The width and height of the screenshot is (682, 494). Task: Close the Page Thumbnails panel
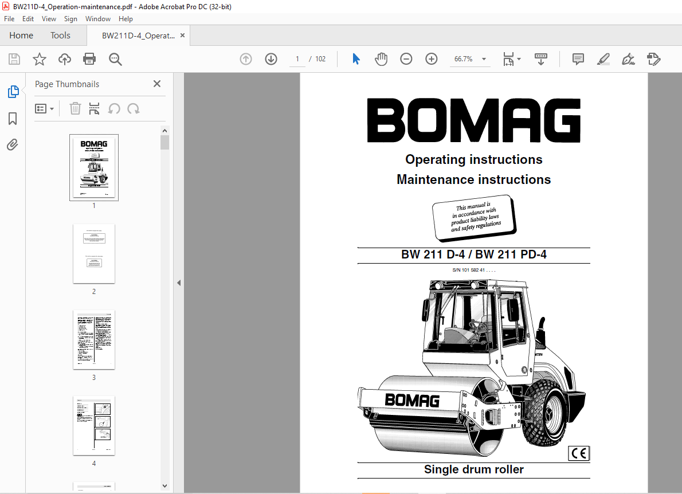[x=157, y=84]
